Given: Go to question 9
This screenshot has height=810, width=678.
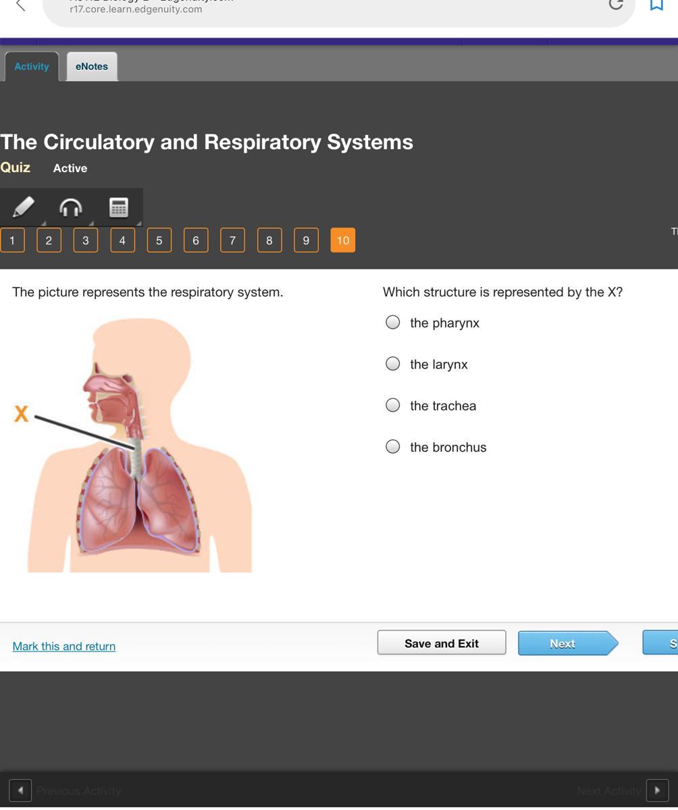Looking at the screenshot, I should (x=306, y=240).
